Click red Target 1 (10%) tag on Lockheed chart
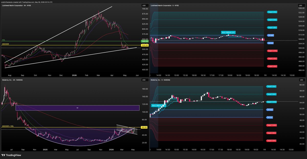307x159 pixels. [x=272, y=51]
